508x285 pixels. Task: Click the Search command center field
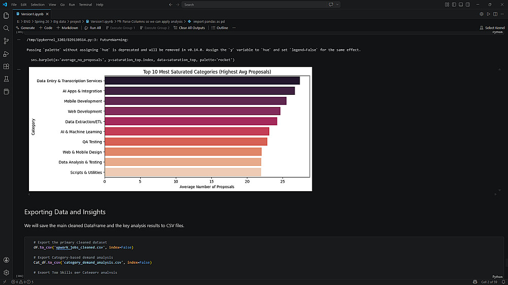pos(253,5)
